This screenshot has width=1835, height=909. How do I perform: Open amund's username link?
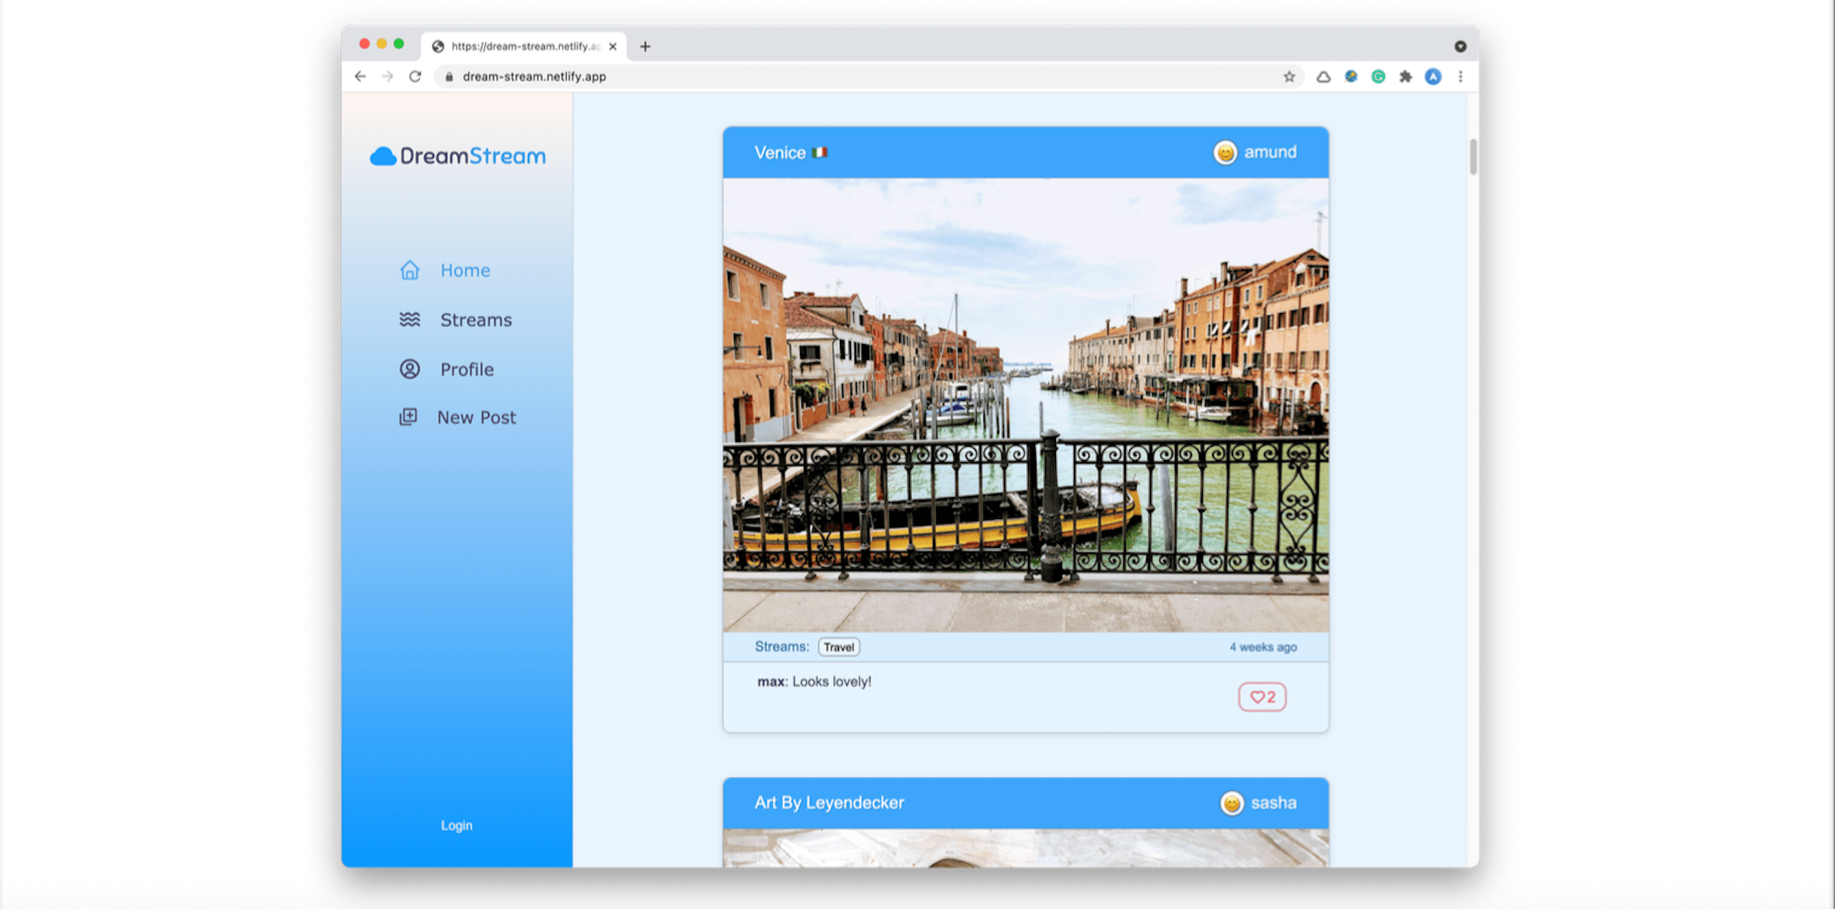1271,152
